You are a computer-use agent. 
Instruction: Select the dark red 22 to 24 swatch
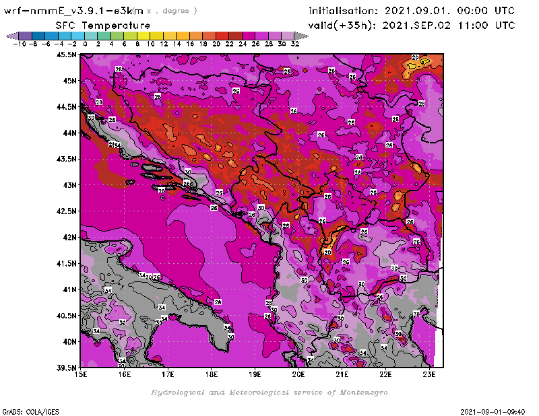[235, 36]
